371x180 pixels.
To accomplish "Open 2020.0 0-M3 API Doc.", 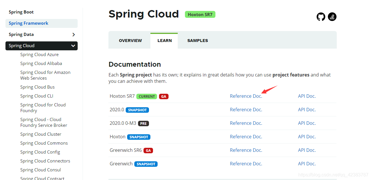I will coord(307,123).
